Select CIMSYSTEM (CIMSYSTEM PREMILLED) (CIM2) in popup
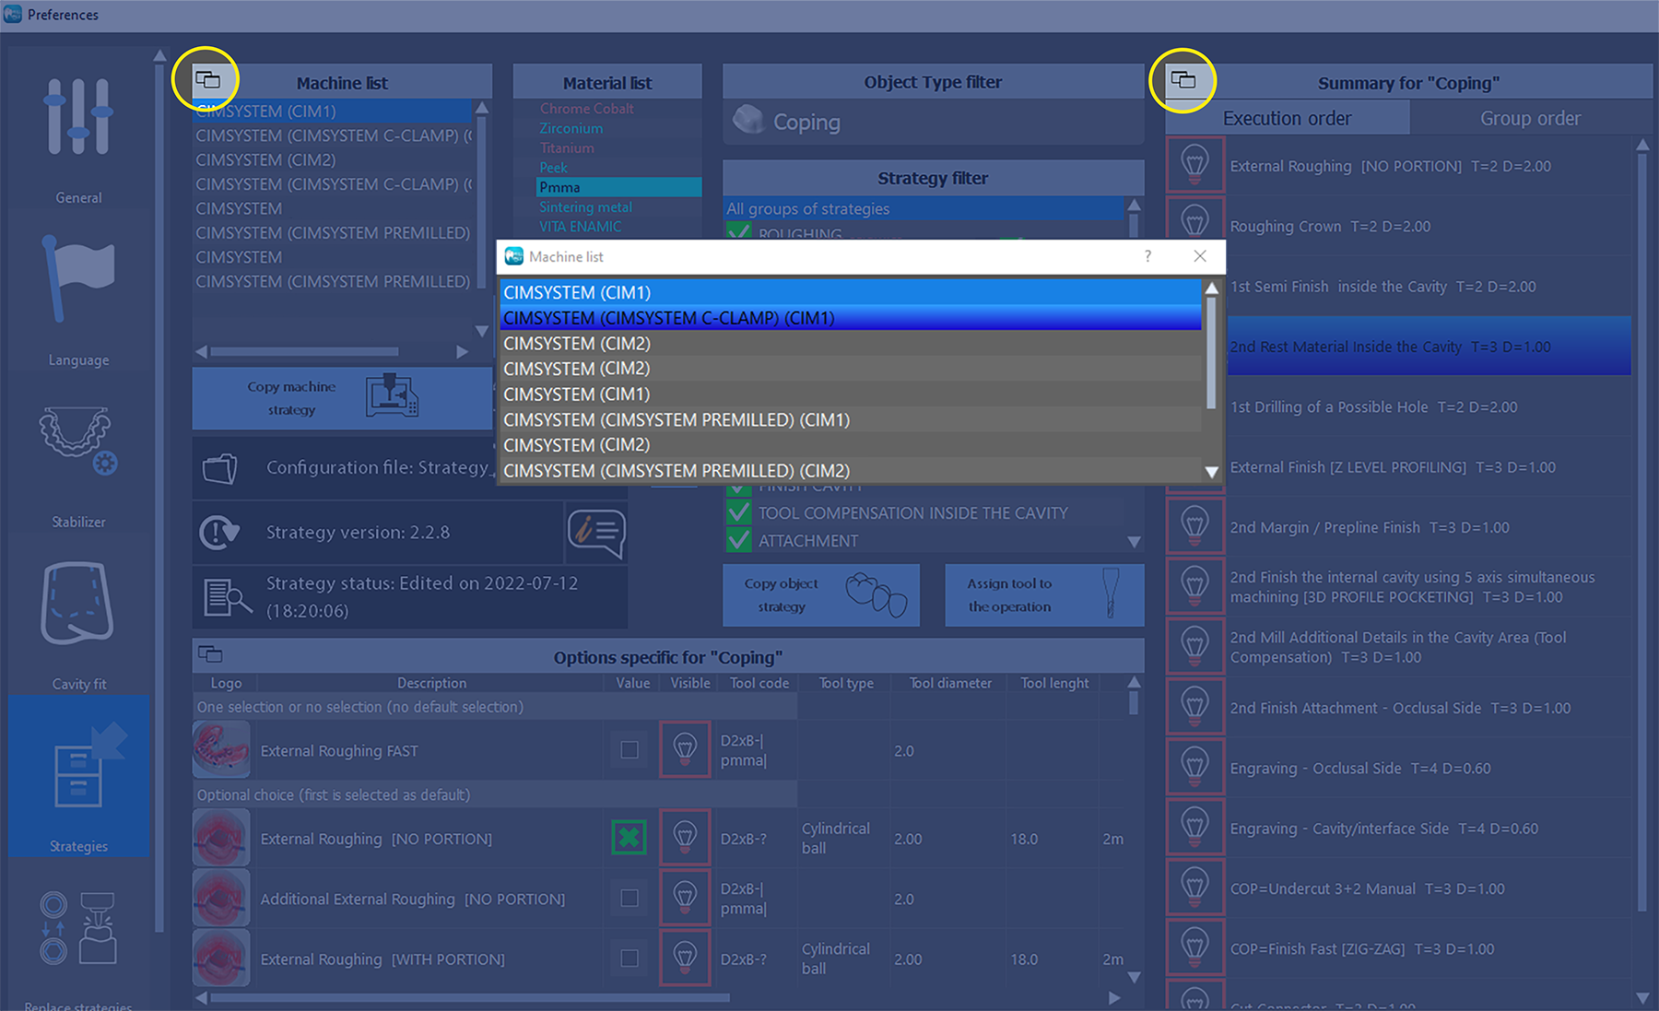This screenshot has height=1011, width=1659. [x=850, y=470]
